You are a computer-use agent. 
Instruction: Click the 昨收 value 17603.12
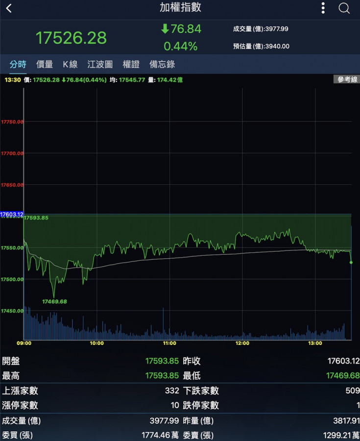344,361
